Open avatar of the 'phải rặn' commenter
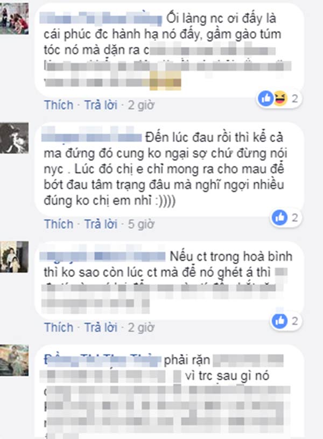The width and height of the screenshot is (323, 439). coord(15,360)
